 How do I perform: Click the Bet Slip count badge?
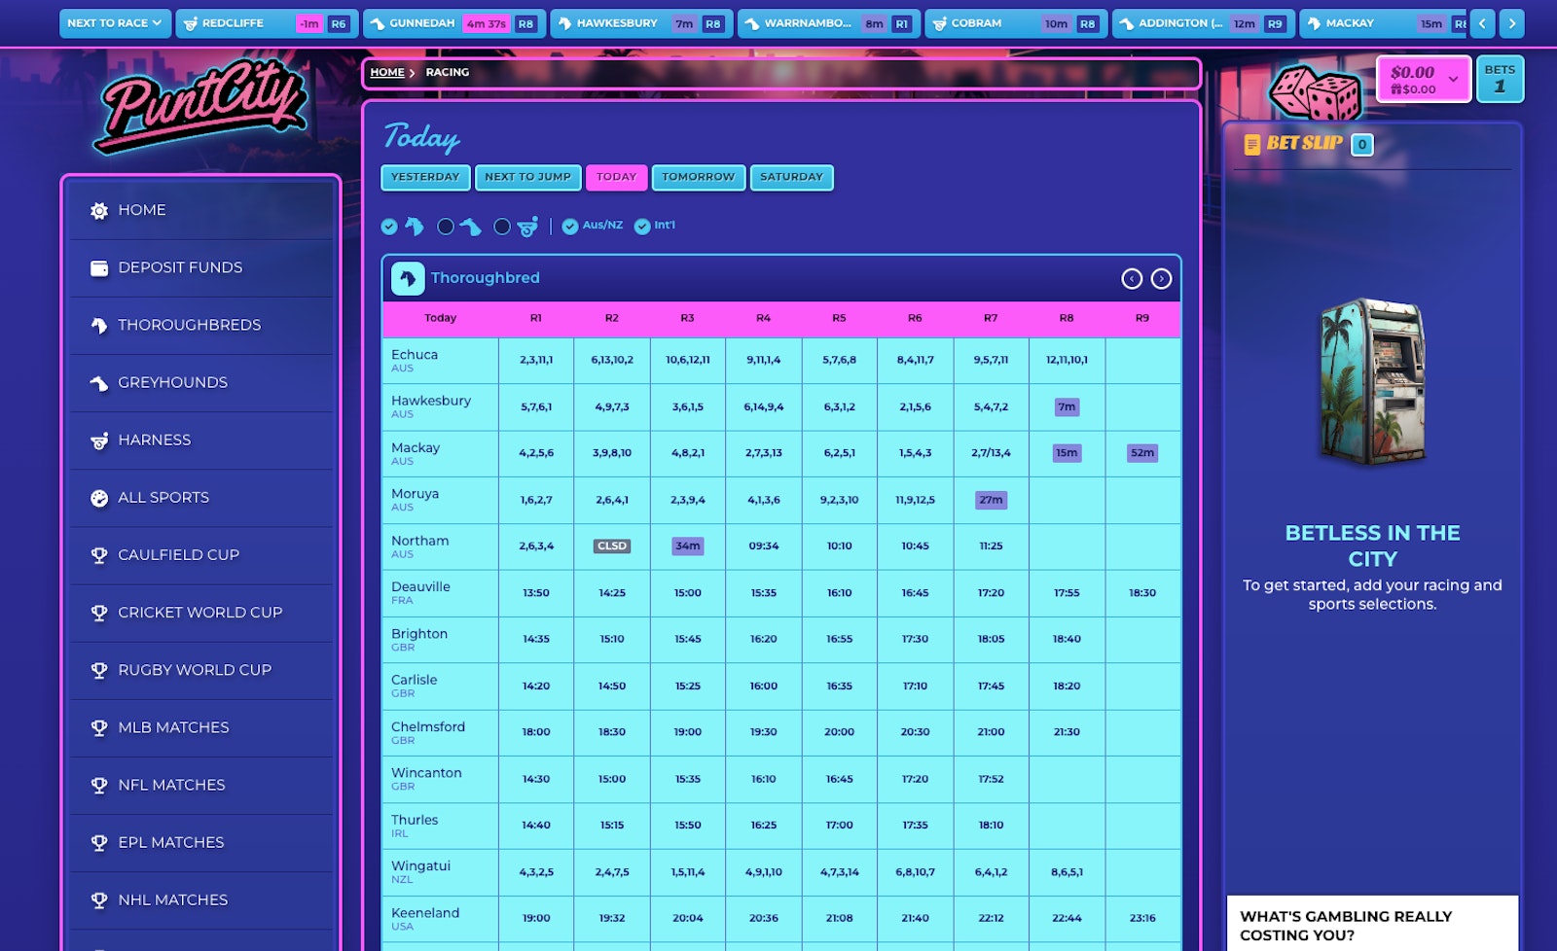(1362, 145)
